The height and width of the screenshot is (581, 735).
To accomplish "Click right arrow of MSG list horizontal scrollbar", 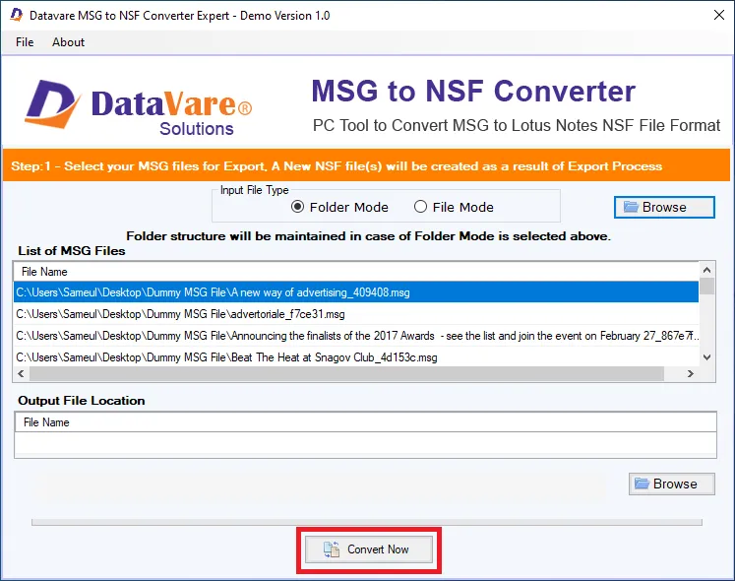I will click(x=690, y=374).
